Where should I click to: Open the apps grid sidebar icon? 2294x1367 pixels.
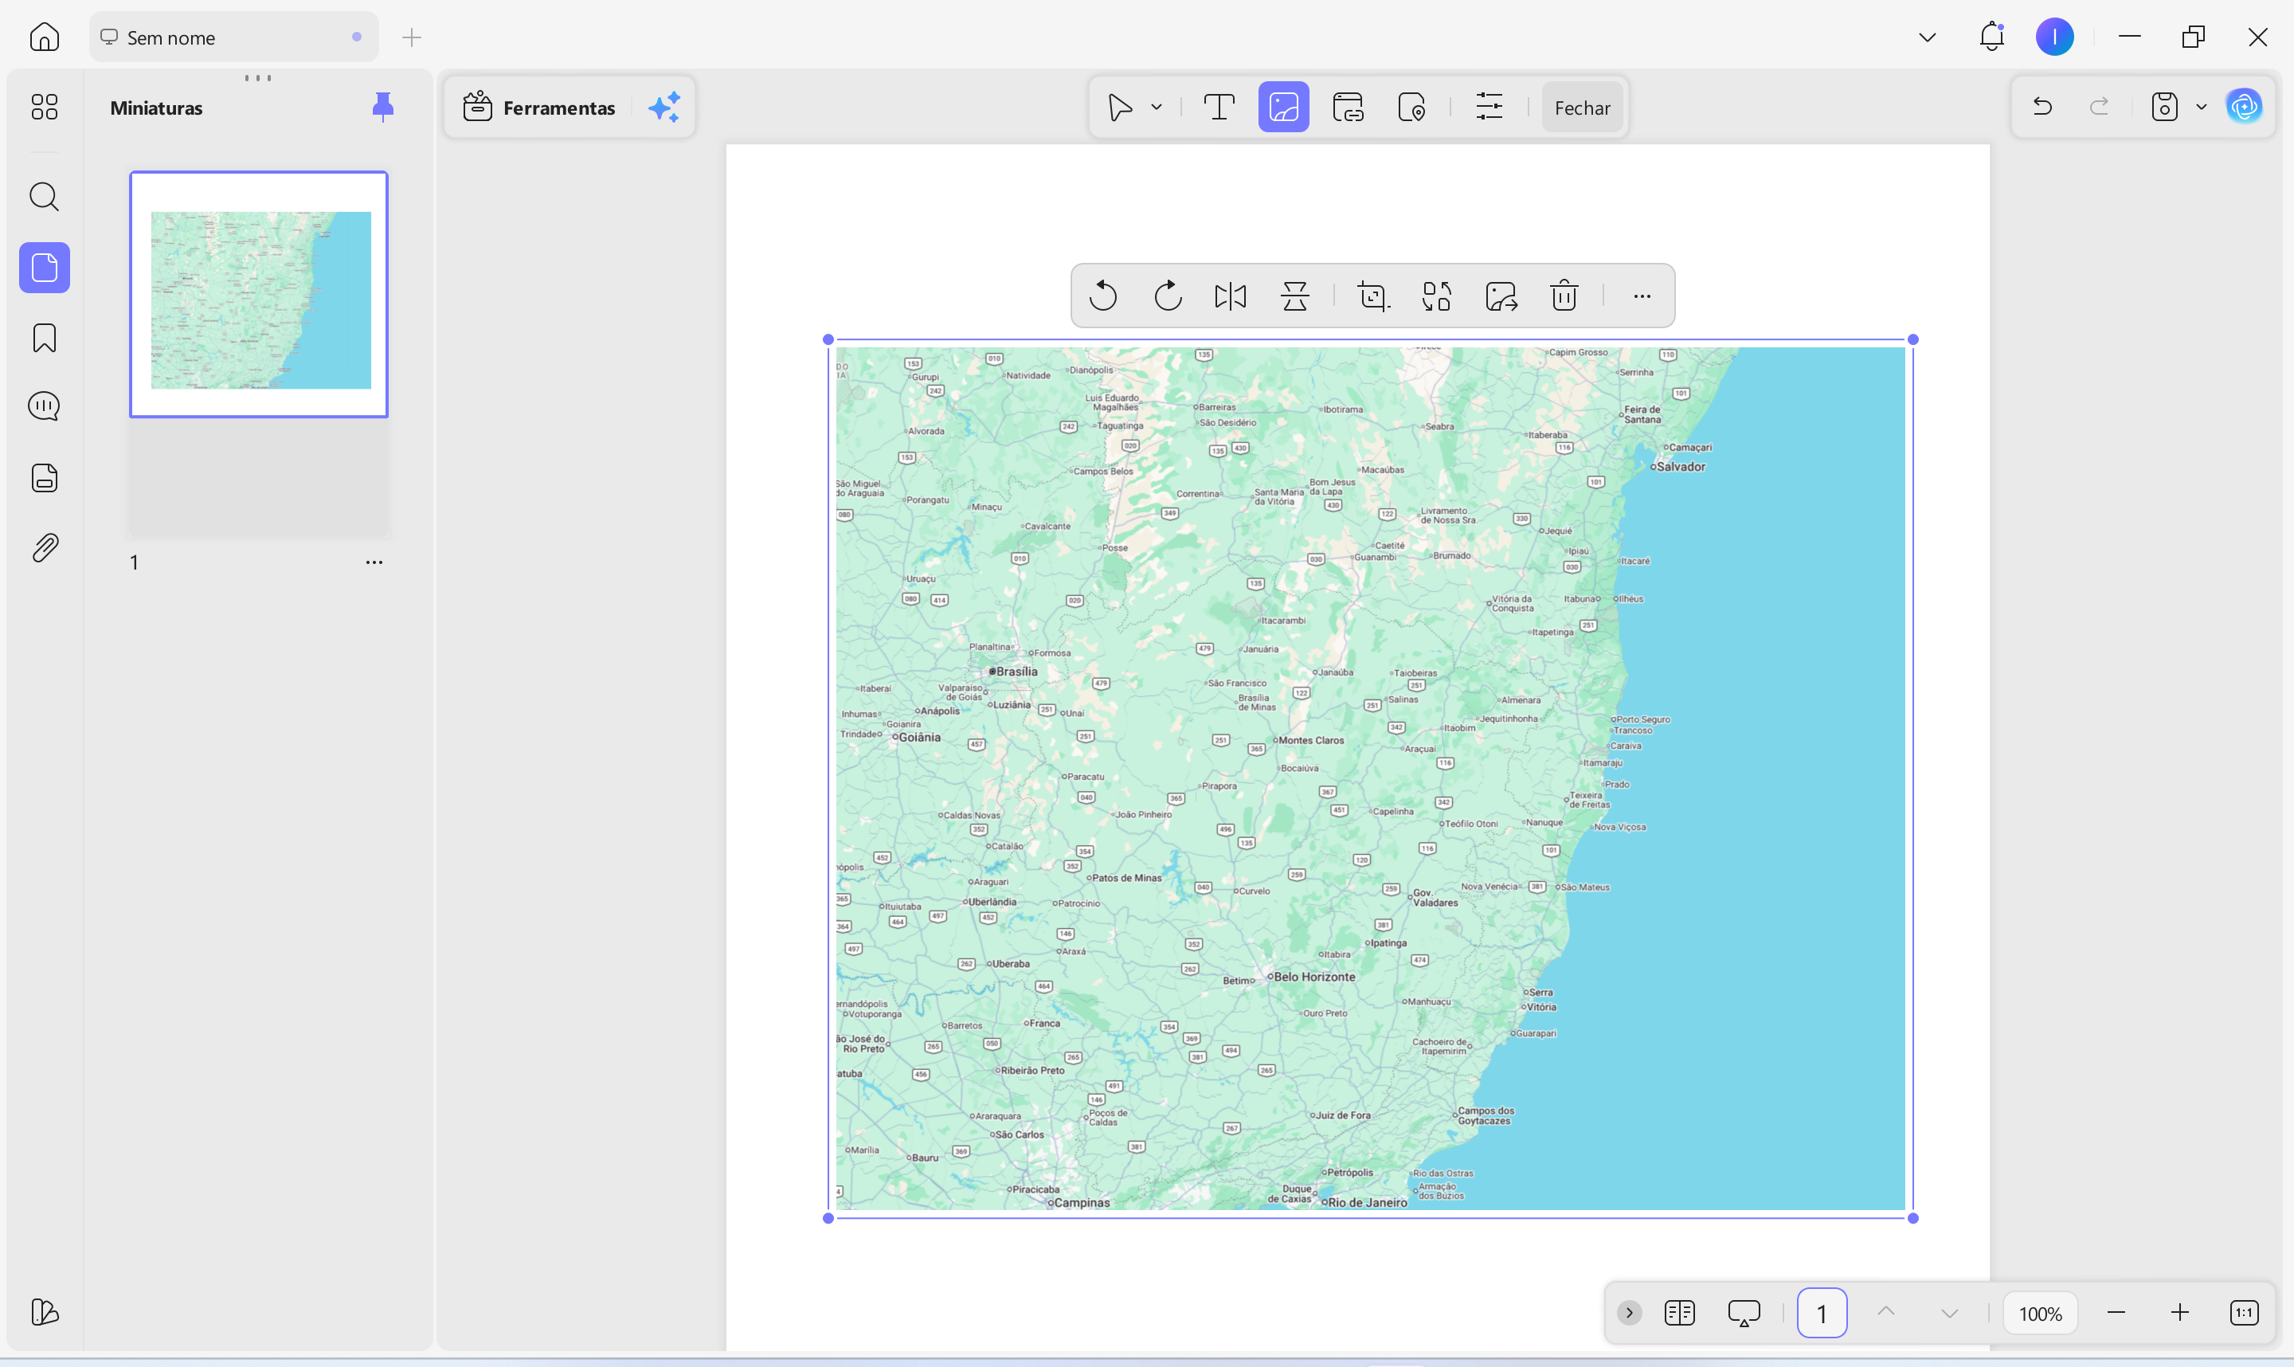click(44, 107)
